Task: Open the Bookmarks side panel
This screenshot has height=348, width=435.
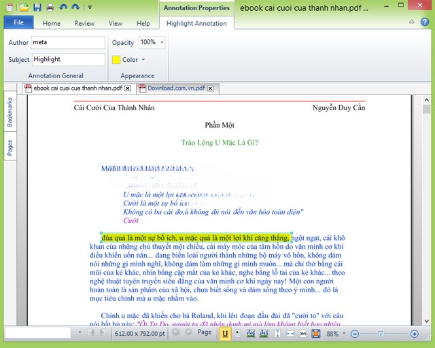Action: pyautogui.click(x=10, y=111)
